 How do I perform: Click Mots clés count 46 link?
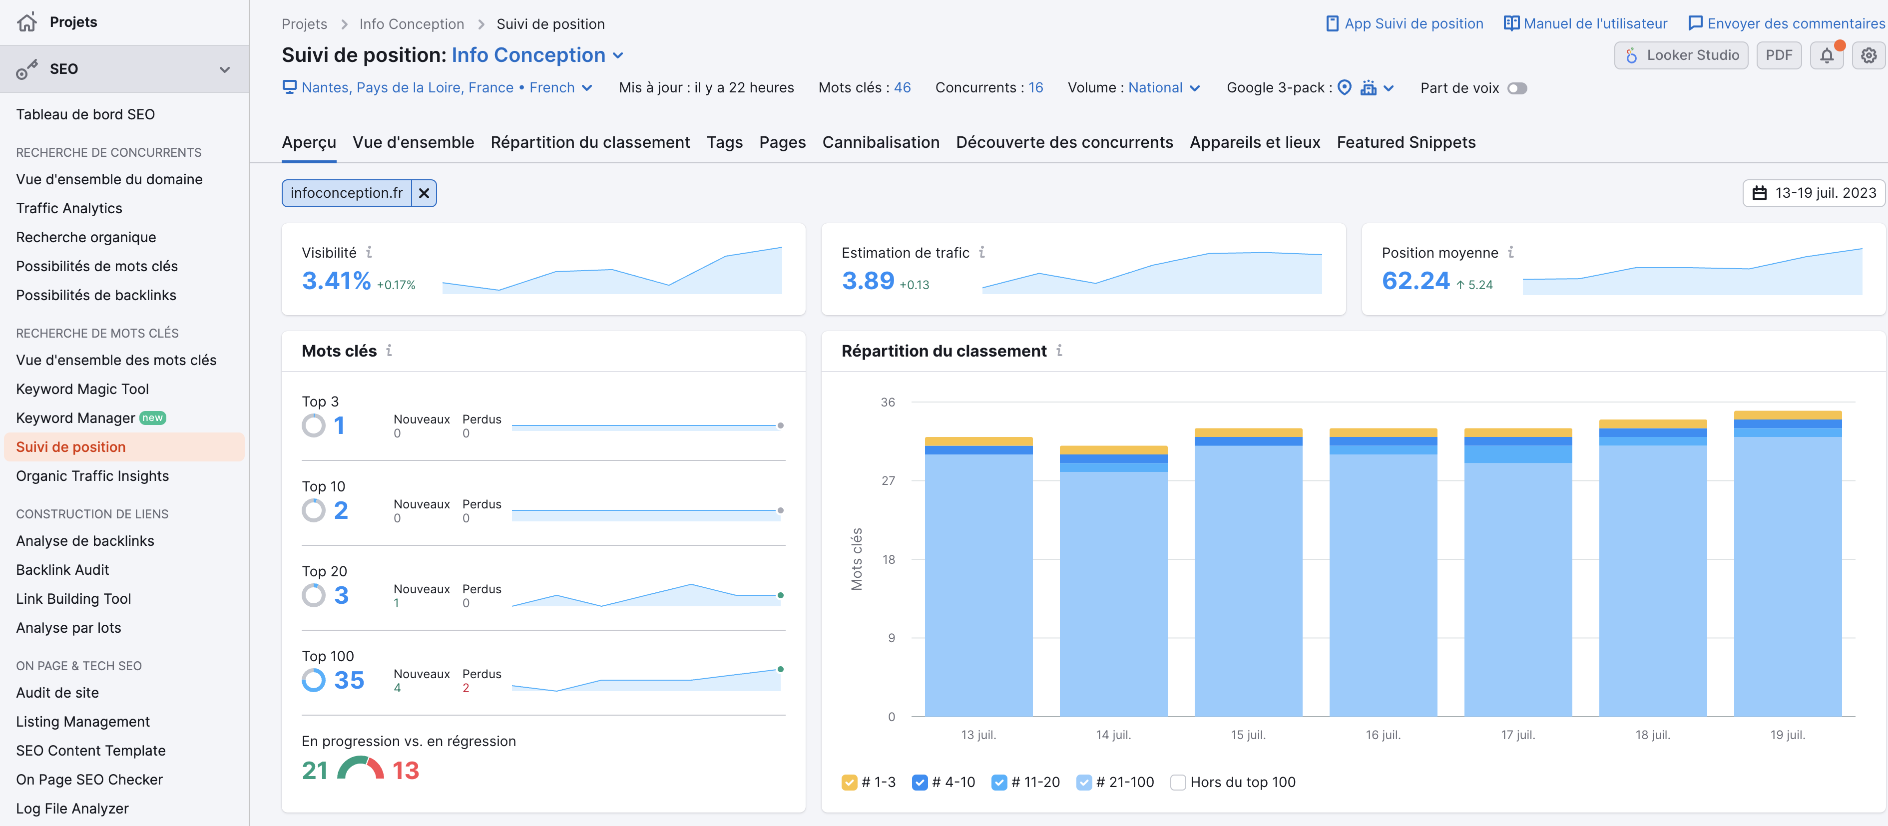pos(902,87)
